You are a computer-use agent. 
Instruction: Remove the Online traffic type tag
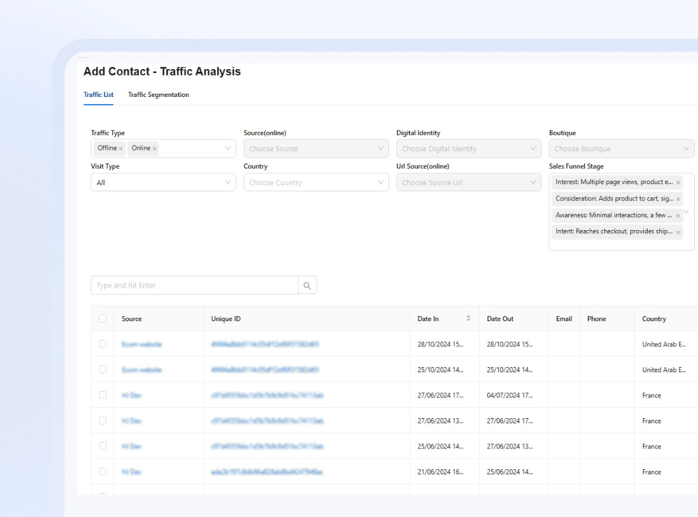[x=154, y=149]
